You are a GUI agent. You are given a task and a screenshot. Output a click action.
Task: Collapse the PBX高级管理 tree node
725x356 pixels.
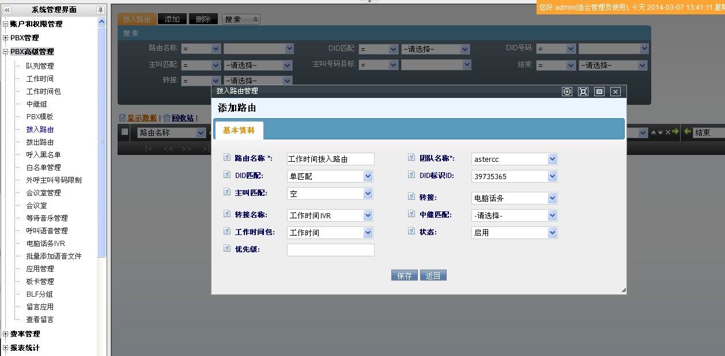[6, 52]
